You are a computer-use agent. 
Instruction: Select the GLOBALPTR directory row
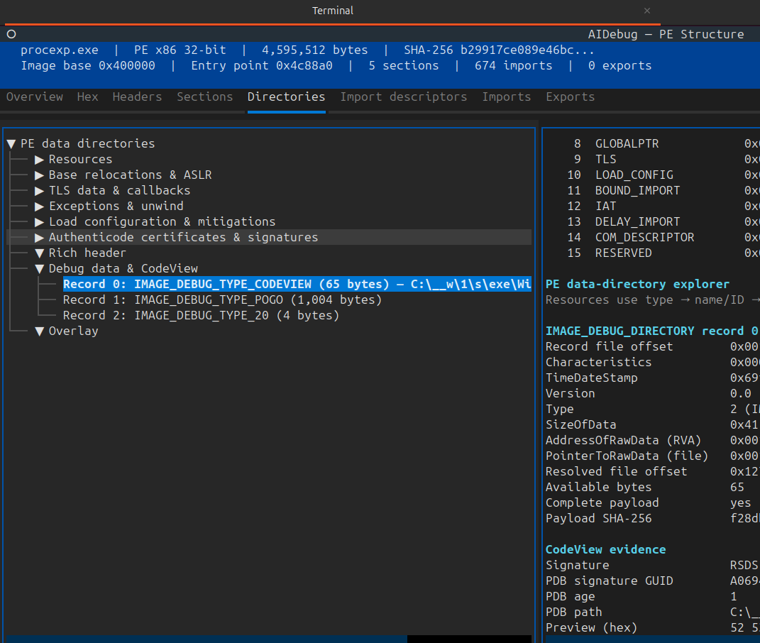[651, 144]
